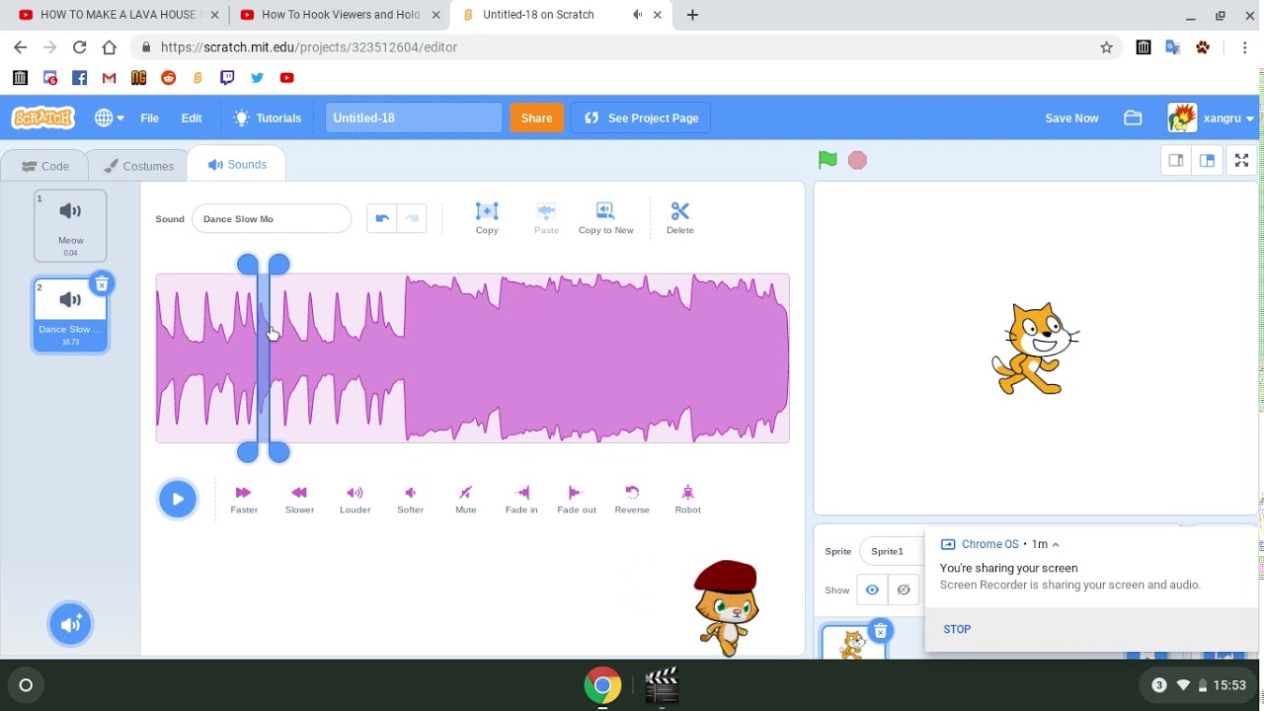Select Sprite1 thumbnail in sprite list
This screenshot has height=711, width=1264.
(x=853, y=643)
